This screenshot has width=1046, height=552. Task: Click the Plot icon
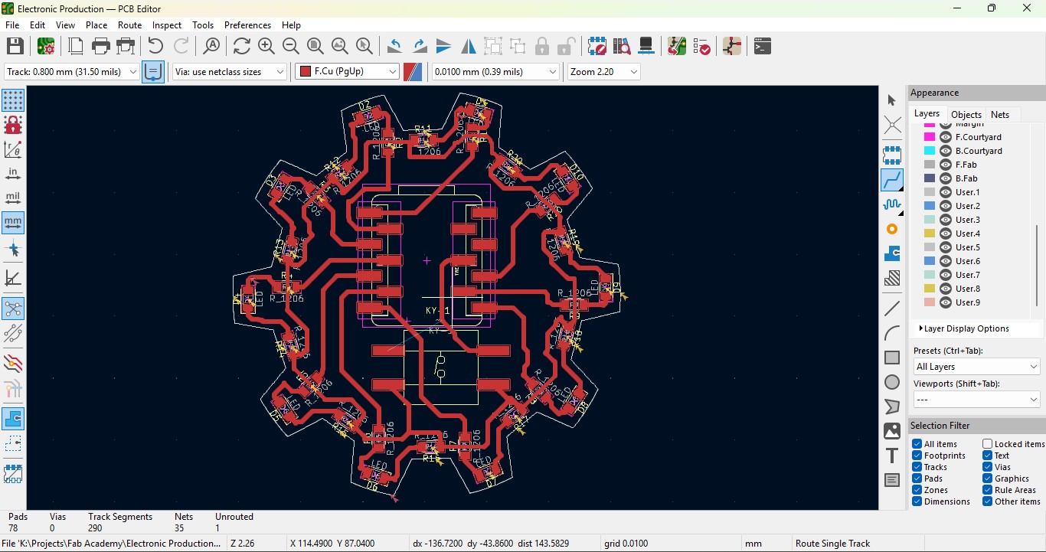[126, 47]
